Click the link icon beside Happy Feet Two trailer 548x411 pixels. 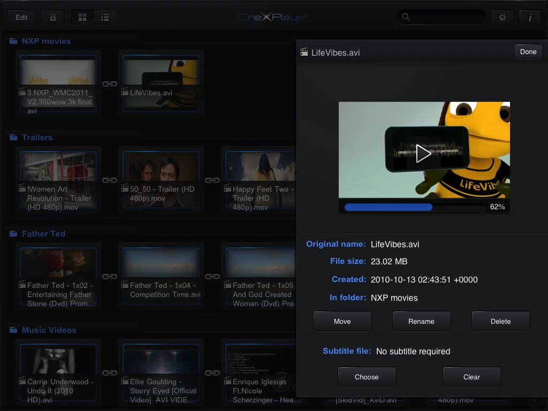click(212, 180)
